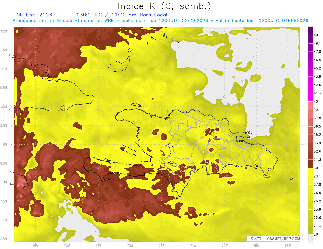Screen dimensions: 323x249
Task: Pick the light gray legend band below 20
Action: point(310,238)
